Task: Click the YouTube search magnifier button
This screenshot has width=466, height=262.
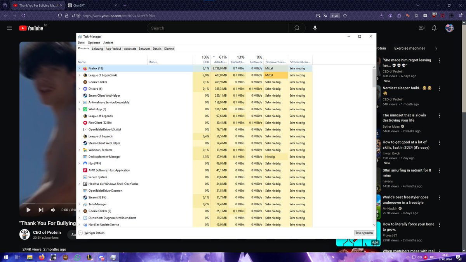Action: (x=297, y=28)
